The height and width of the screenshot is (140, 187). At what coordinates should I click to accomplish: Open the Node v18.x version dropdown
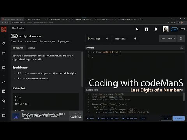(126, 38)
